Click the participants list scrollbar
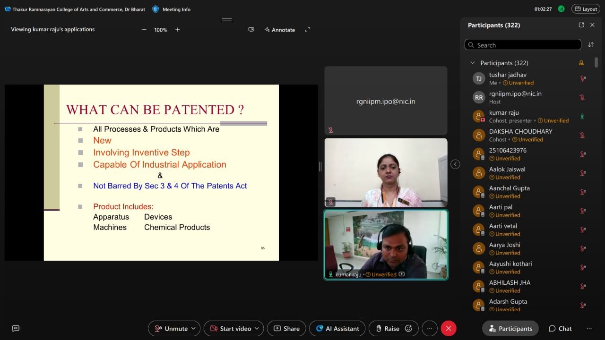Viewport: 605px width, 340px height. click(x=596, y=63)
